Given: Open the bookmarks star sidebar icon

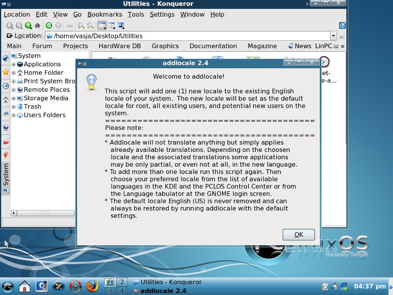Looking at the screenshot, I should click(x=5, y=72).
